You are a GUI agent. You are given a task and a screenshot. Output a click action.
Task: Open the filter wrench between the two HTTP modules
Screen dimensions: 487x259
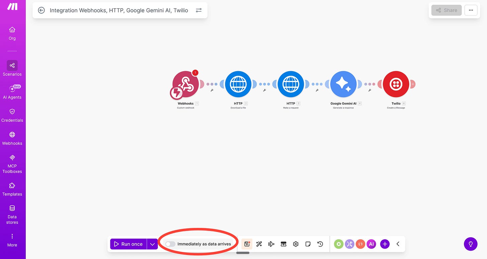tap(265, 90)
